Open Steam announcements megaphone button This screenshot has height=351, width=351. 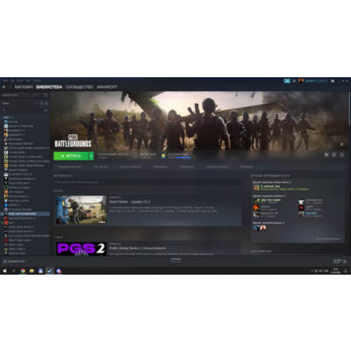click(x=287, y=81)
